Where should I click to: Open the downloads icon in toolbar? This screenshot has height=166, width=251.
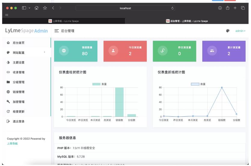(220, 8)
